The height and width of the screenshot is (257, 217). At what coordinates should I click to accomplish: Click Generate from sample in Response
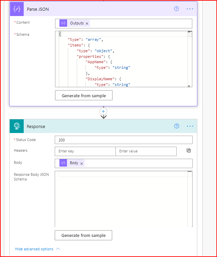(83, 235)
